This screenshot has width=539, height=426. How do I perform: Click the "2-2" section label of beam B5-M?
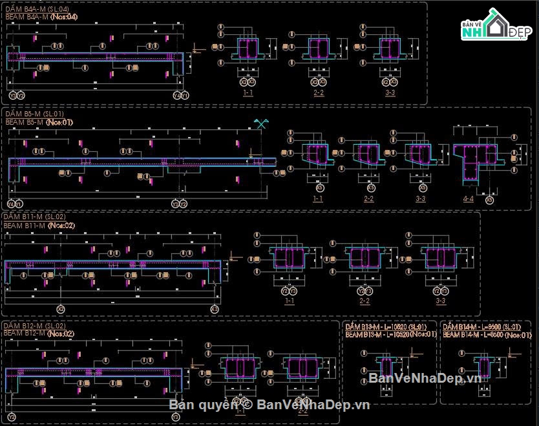pos(369,198)
